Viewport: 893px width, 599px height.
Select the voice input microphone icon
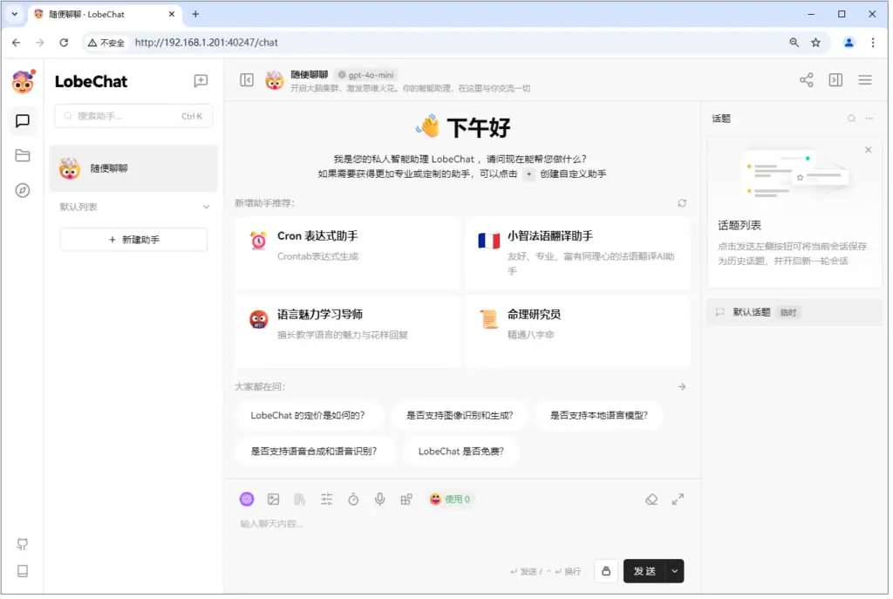[x=379, y=499]
